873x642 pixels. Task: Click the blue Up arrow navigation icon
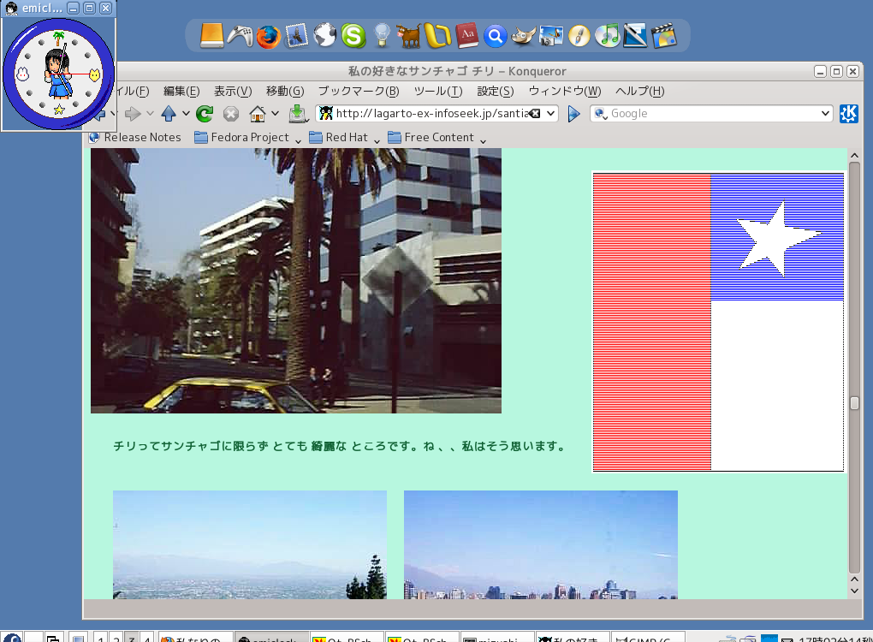click(x=169, y=113)
